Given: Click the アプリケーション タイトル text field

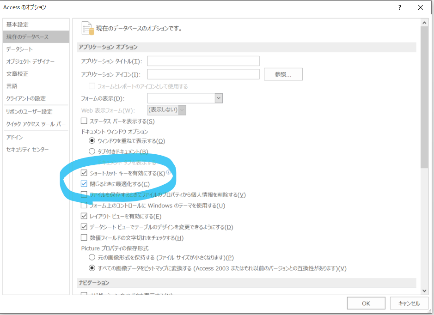Looking at the screenshot, I should pos(203,61).
